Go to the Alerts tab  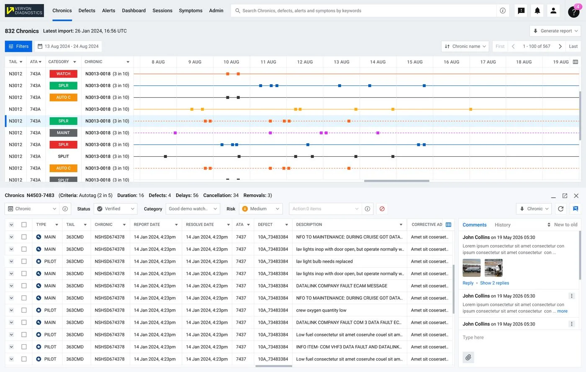[108, 10]
